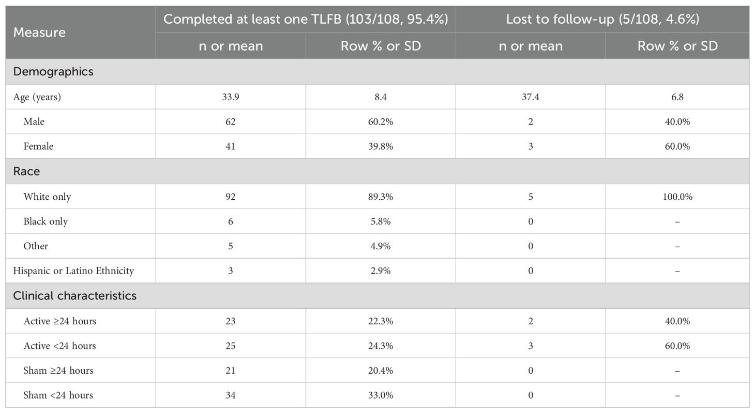Select the Demographics section heading row
755x413 pixels.
click(x=53, y=72)
